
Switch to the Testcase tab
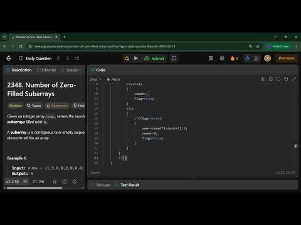[101, 185]
